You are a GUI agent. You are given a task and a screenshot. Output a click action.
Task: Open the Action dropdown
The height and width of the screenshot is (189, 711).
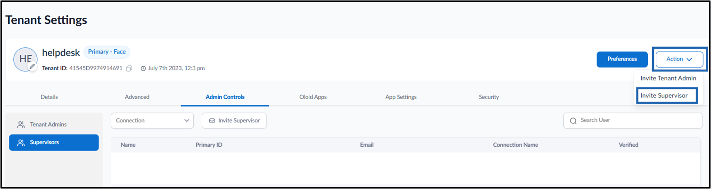[679, 59]
